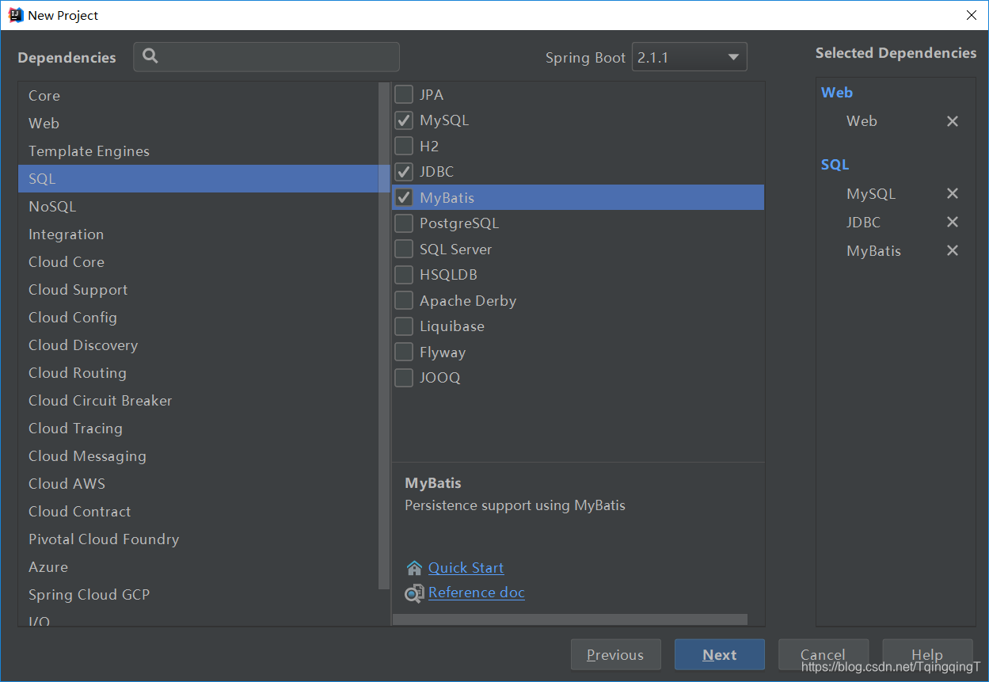
Task: Choose Cloud Support category
Action: point(198,290)
